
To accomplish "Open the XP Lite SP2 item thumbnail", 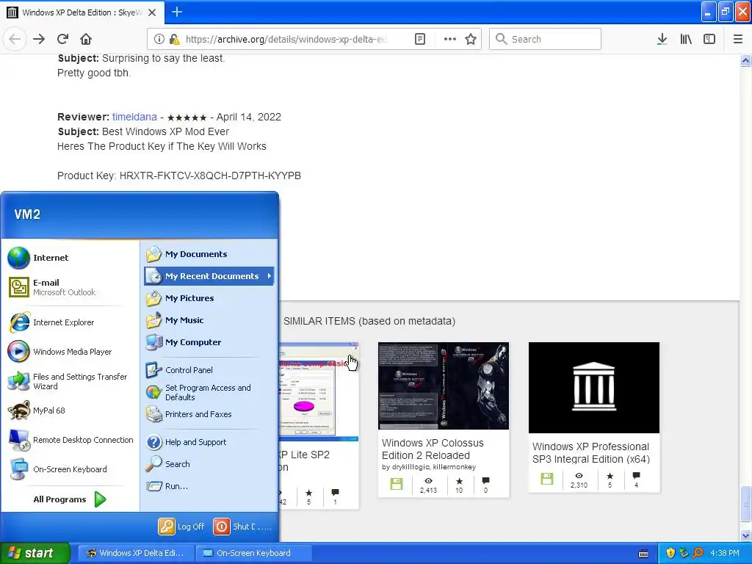I will click(319, 391).
